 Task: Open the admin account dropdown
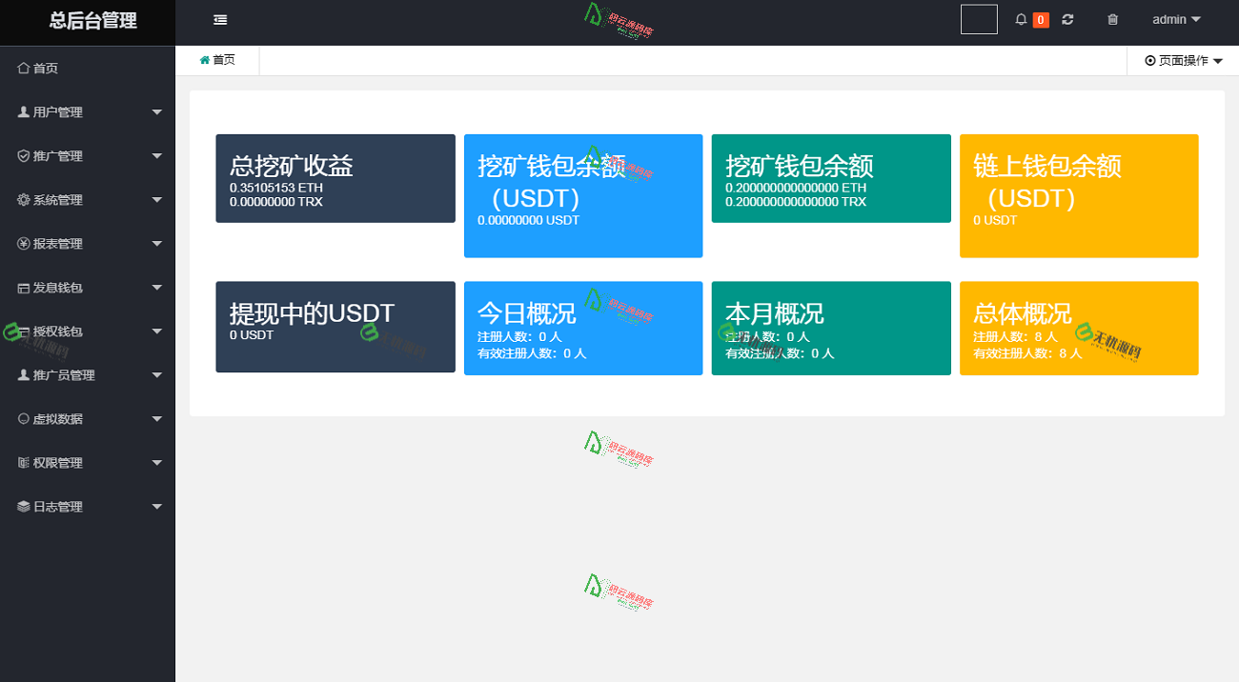click(x=1175, y=19)
